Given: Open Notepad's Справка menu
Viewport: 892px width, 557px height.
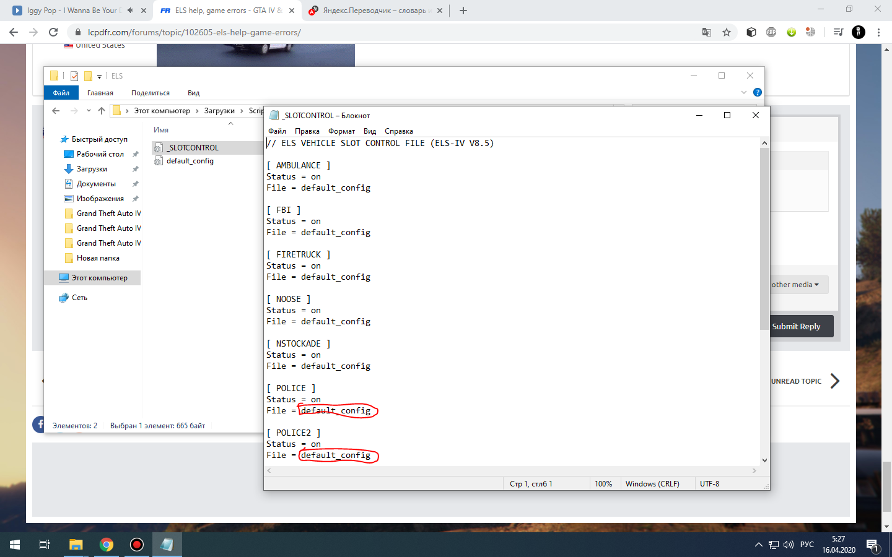Looking at the screenshot, I should coord(399,131).
